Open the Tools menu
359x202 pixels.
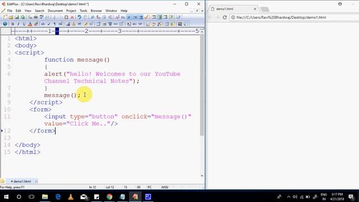point(84,11)
